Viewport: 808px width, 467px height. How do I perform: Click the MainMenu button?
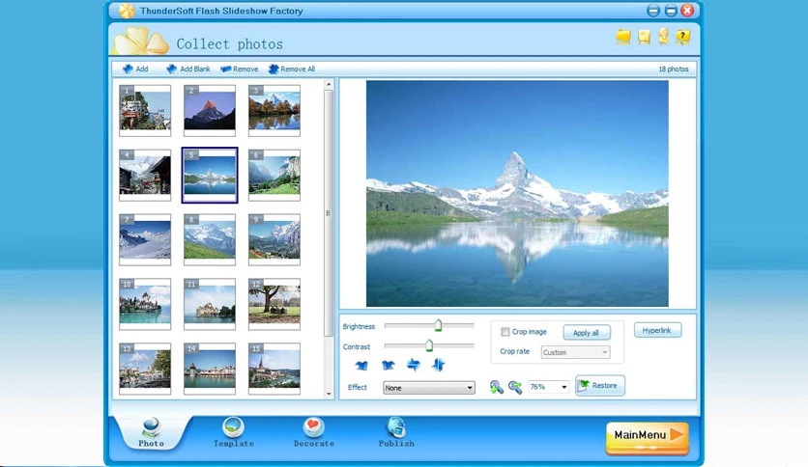pyautogui.click(x=648, y=437)
